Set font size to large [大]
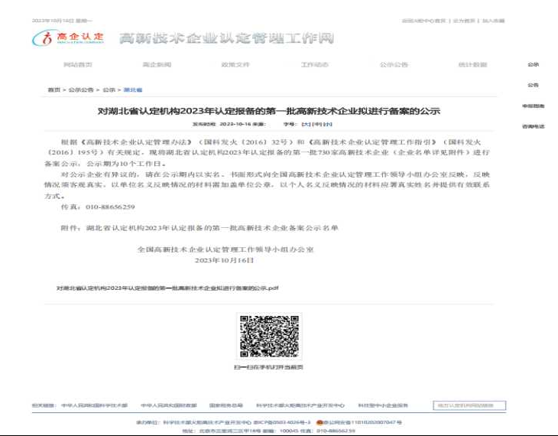The height and width of the screenshot is (436, 558). click(x=307, y=123)
